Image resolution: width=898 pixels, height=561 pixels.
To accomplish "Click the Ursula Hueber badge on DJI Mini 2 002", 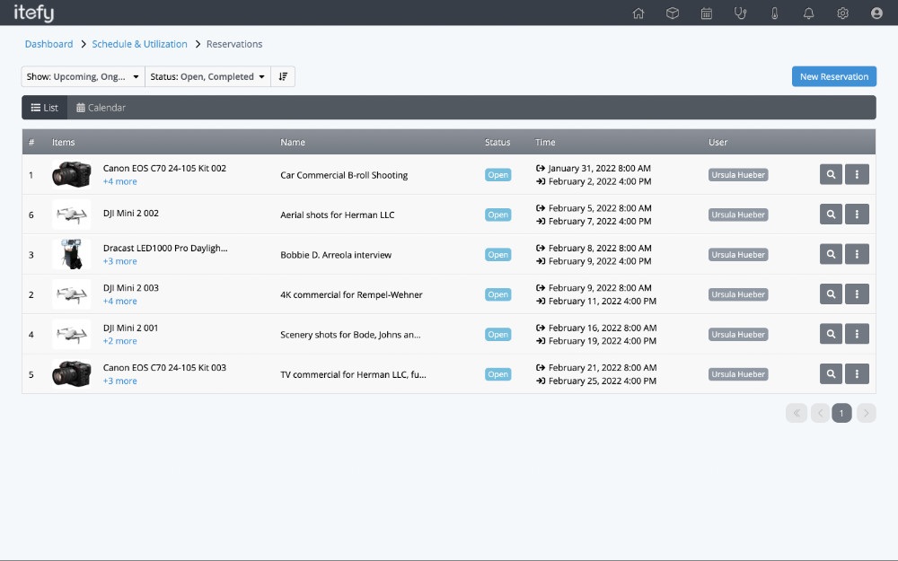I will click(x=737, y=215).
